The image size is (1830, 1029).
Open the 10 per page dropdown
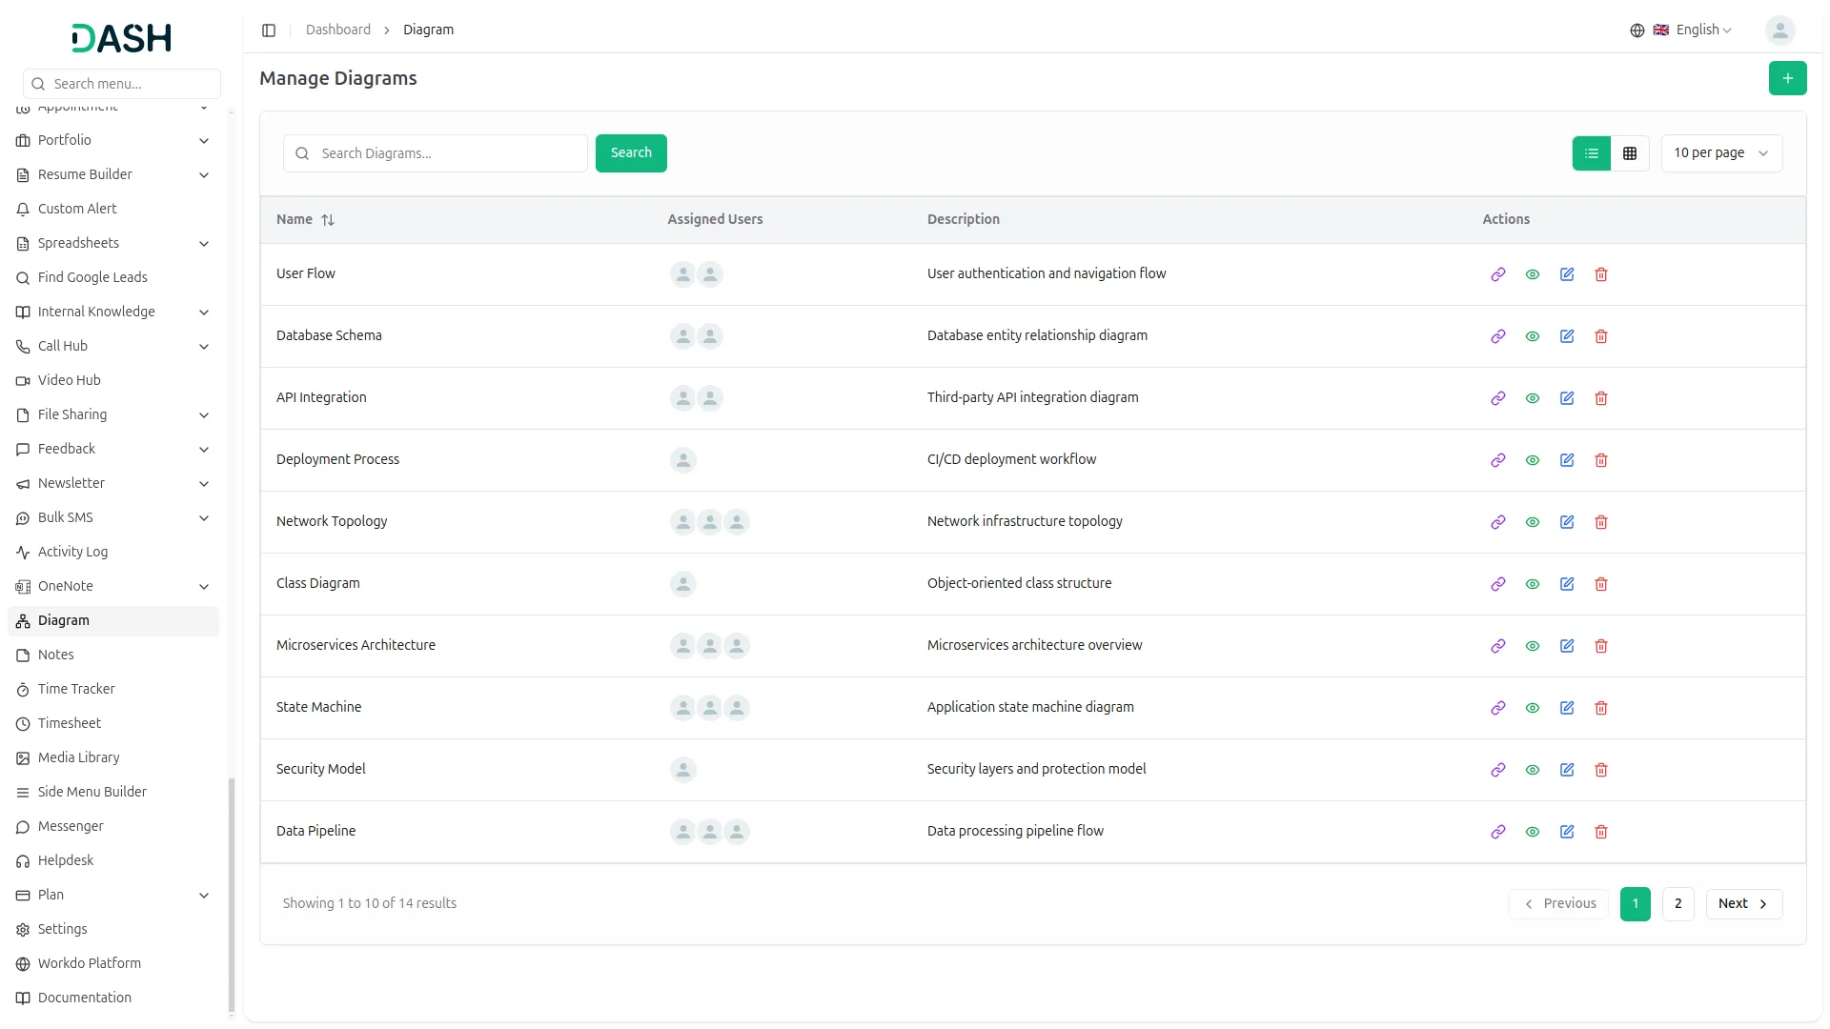(x=1720, y=153)
